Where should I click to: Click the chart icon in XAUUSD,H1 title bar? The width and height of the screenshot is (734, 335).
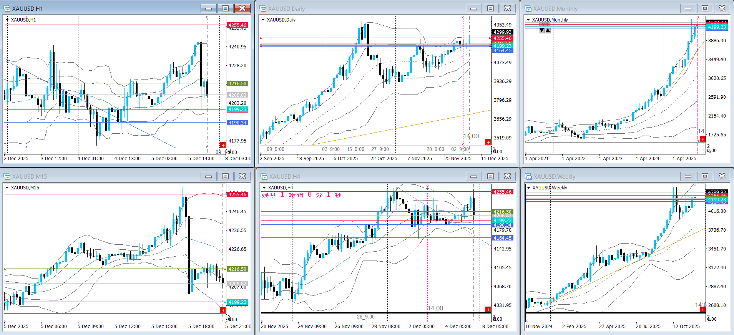(7, 8)
